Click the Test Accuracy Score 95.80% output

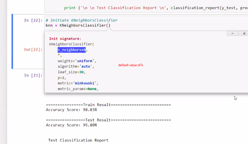tap(71, 125)
